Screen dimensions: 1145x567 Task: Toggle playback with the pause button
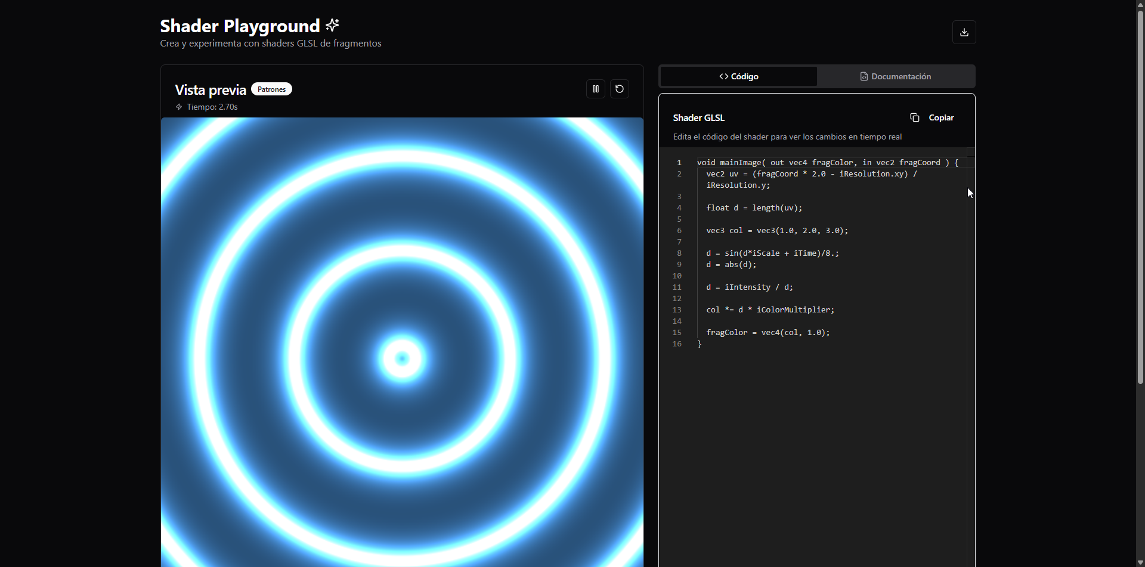(x=595, y=89)
